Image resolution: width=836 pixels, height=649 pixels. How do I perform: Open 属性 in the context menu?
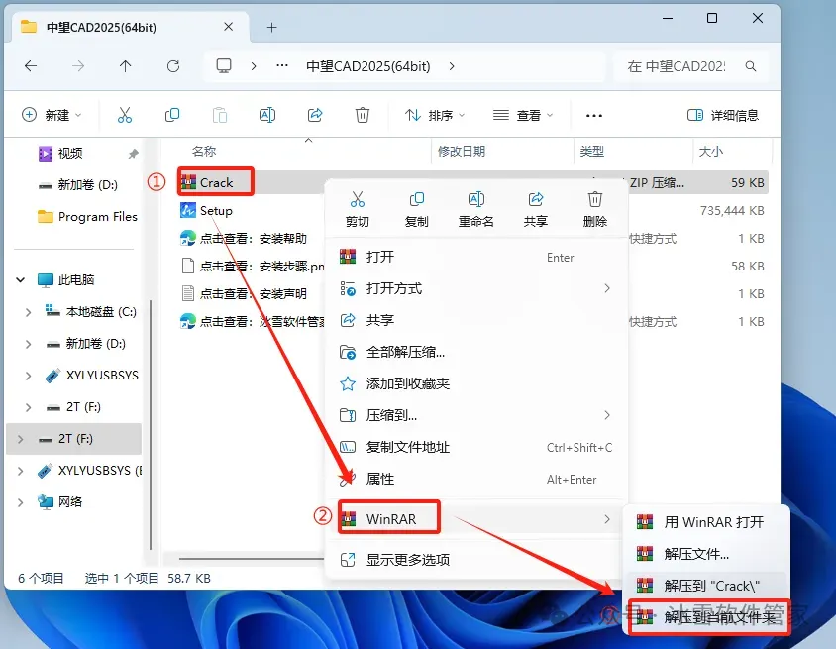point(476,479)
